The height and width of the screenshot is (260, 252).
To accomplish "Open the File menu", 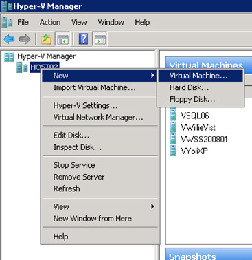I will pyautogui.click(x=23, y=22).
